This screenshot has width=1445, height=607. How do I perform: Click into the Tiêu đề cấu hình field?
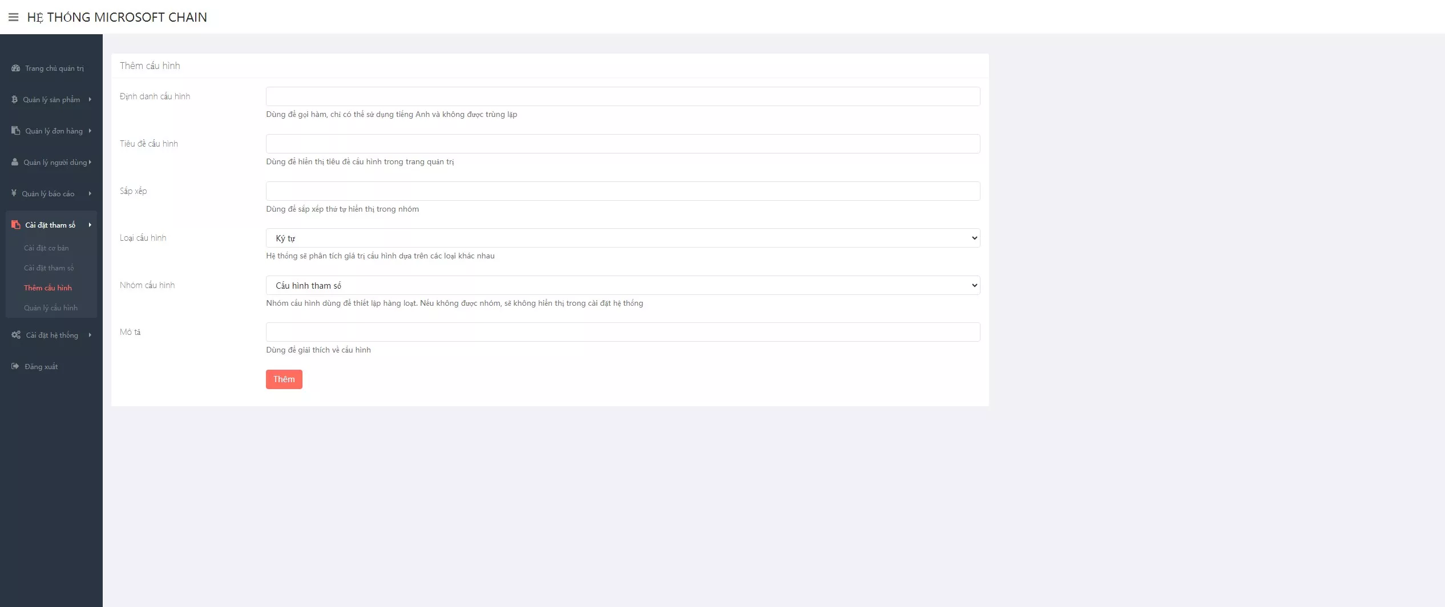click(x=622, y=144)
